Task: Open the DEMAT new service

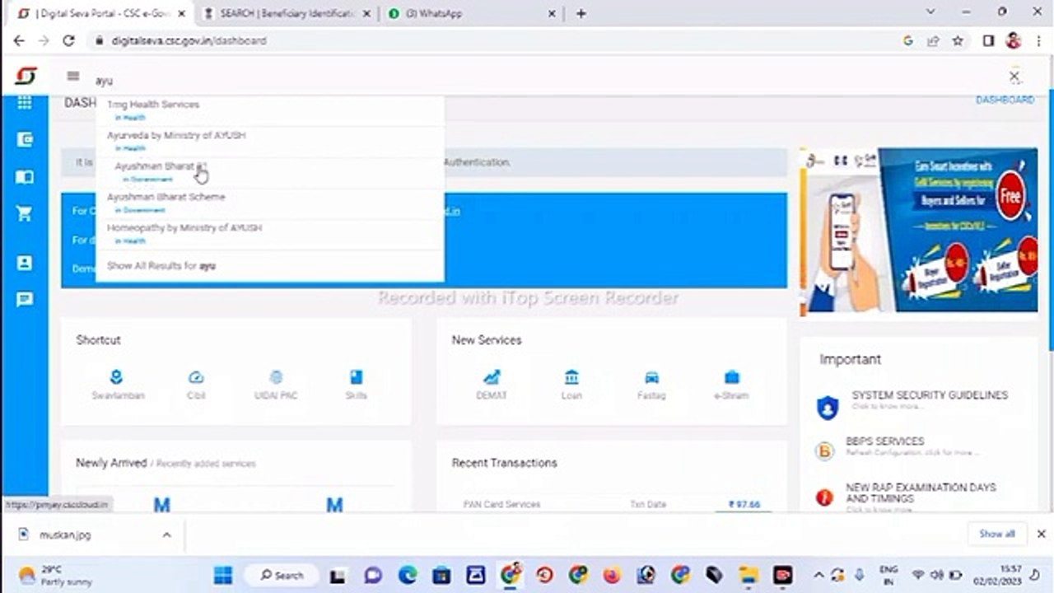Action: pyautogui.click(x=492, y=385)
